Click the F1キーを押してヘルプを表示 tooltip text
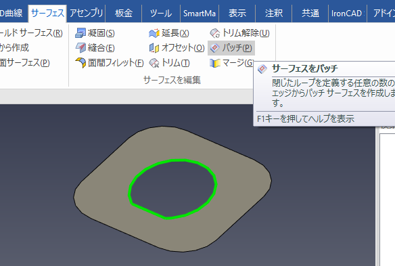Viewport: 395px width, 266px height. 306,118
